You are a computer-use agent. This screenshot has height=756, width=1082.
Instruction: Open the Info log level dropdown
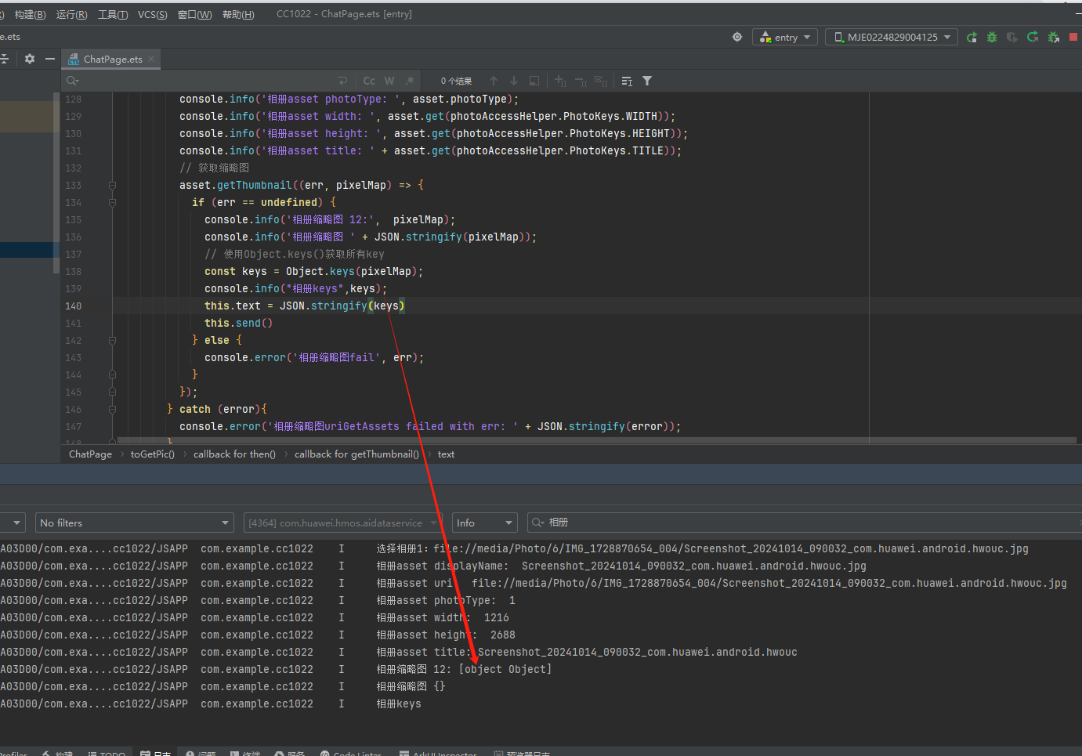pos(484,523)
